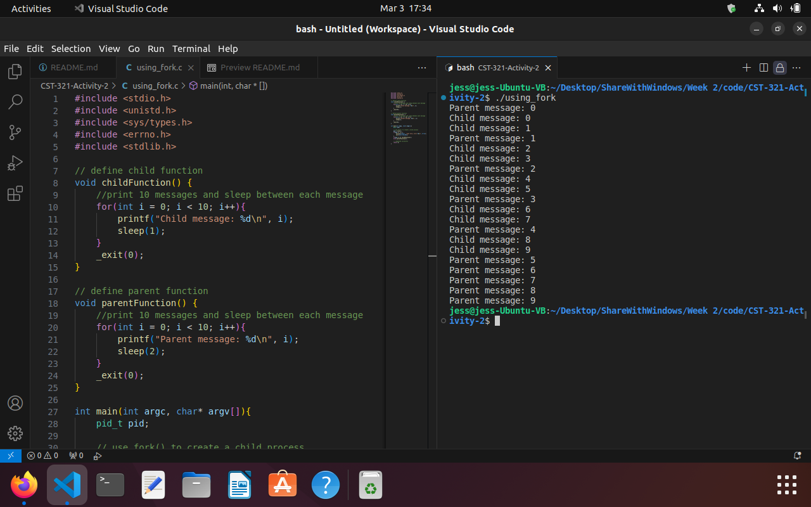Open notifications bell in status bar
Screen dimensions: 811x507
pyautogui.click(x=798, y=456)
